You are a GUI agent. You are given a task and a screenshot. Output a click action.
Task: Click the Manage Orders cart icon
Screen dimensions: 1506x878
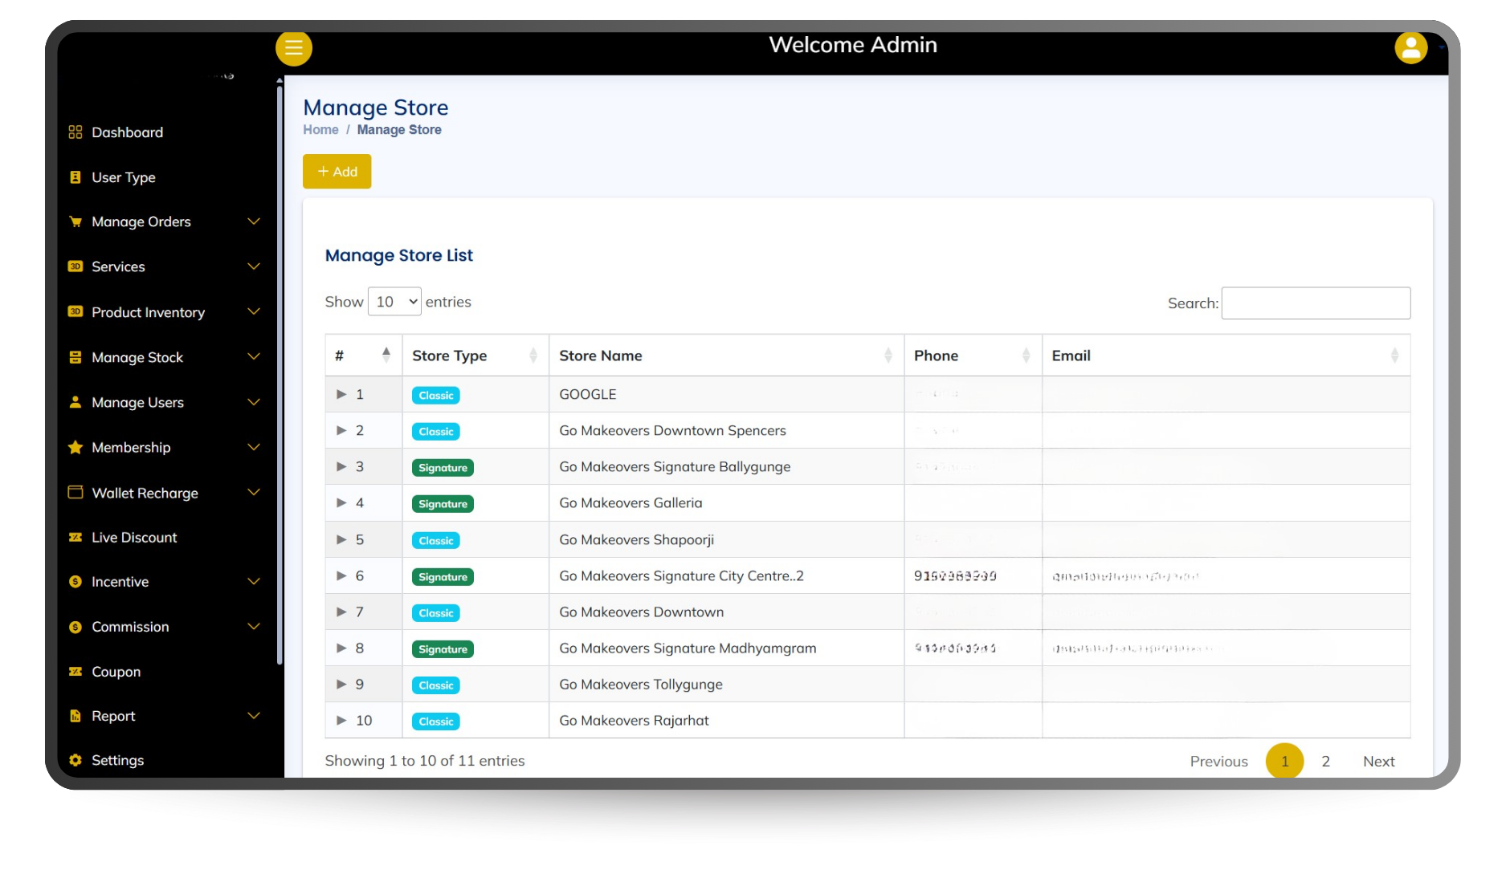point(76,222)
